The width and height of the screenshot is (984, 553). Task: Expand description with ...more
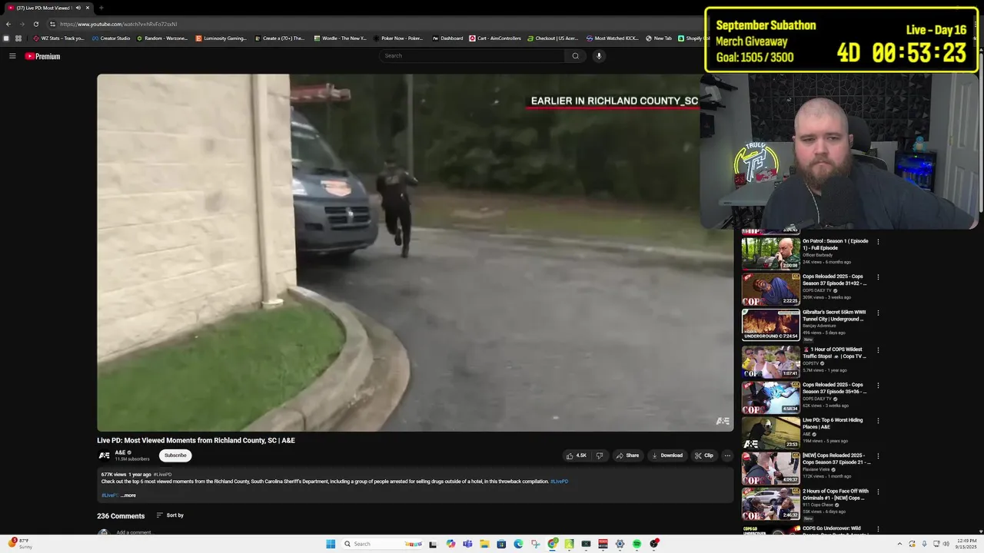(x=128, y=495)
